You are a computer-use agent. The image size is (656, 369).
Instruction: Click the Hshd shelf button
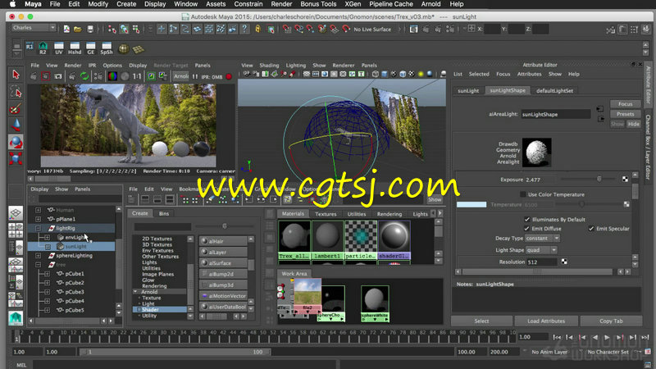[75, 48]
